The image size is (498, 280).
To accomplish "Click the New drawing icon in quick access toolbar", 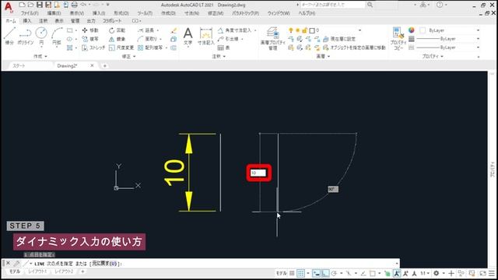I will pyautogui.click(x=22, y=5).
